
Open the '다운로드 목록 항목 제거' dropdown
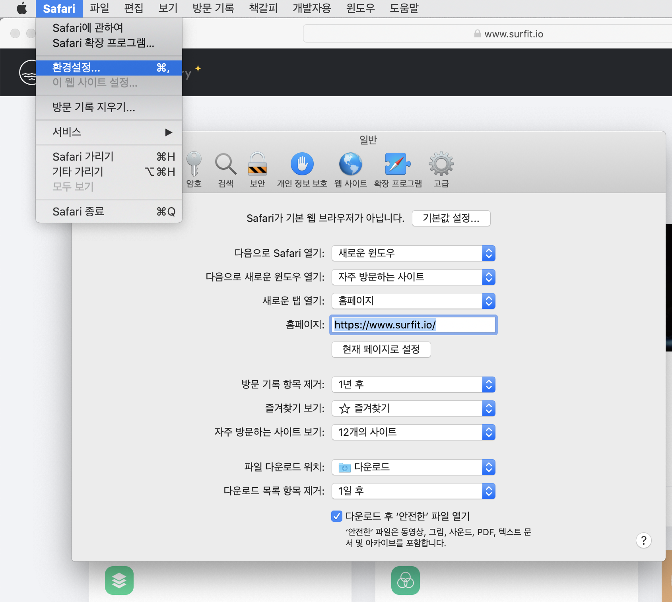[x=414, y=491]
